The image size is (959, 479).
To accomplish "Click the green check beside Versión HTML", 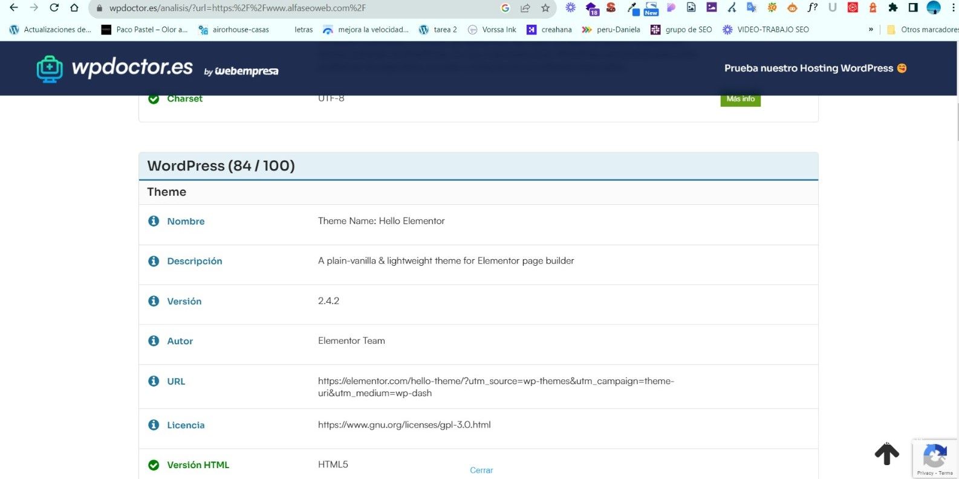I will coord(154,465).
